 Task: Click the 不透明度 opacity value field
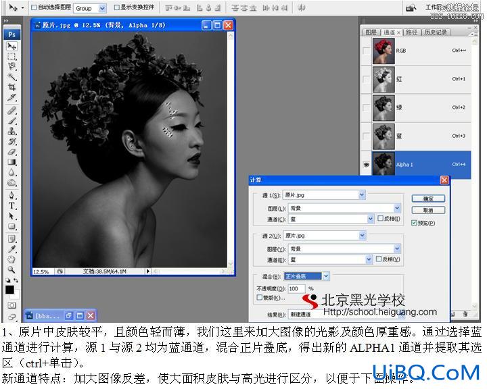click(x=296, y=288)
